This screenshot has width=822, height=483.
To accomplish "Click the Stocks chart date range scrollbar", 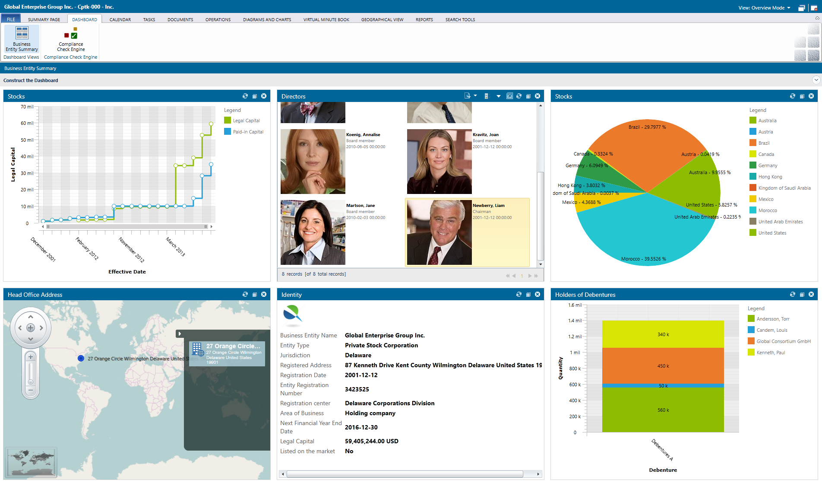I will (x=127, y=226).
